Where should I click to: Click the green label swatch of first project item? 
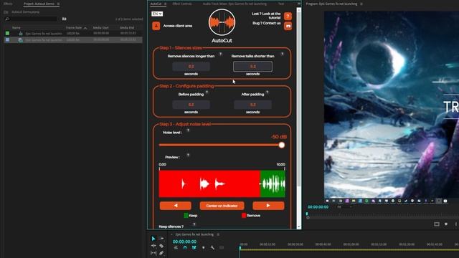[7, 34]
